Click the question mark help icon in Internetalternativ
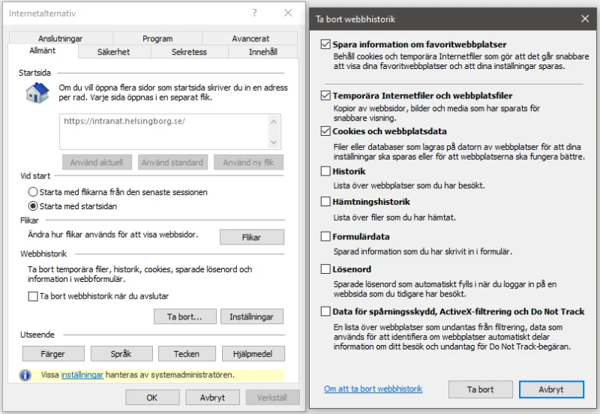Screen dimensions: 600x414 pos(255,13)
